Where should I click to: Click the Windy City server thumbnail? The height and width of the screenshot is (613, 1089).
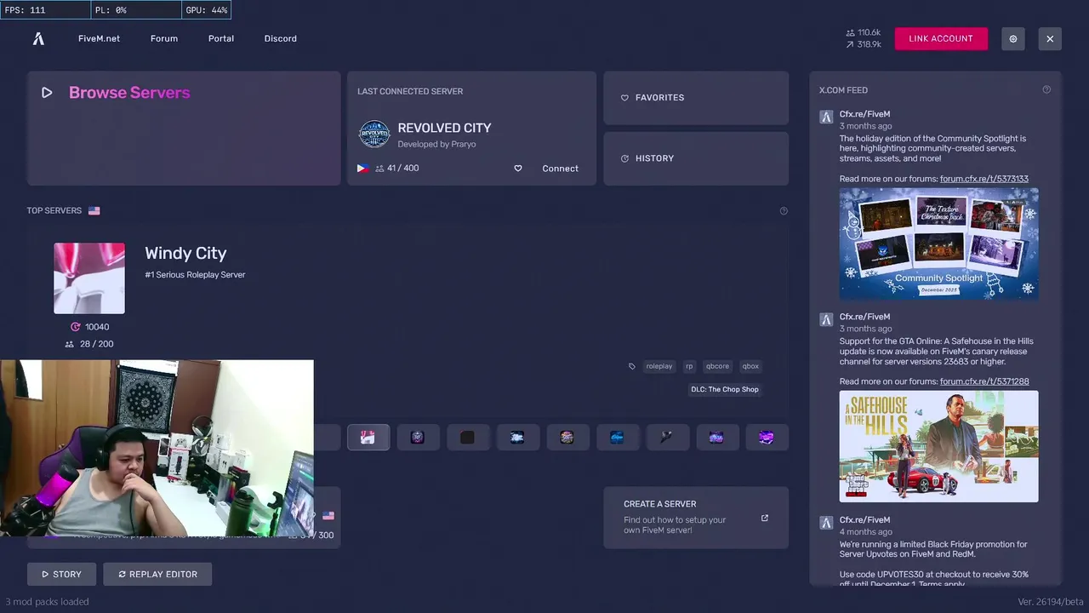coord(89,278)
